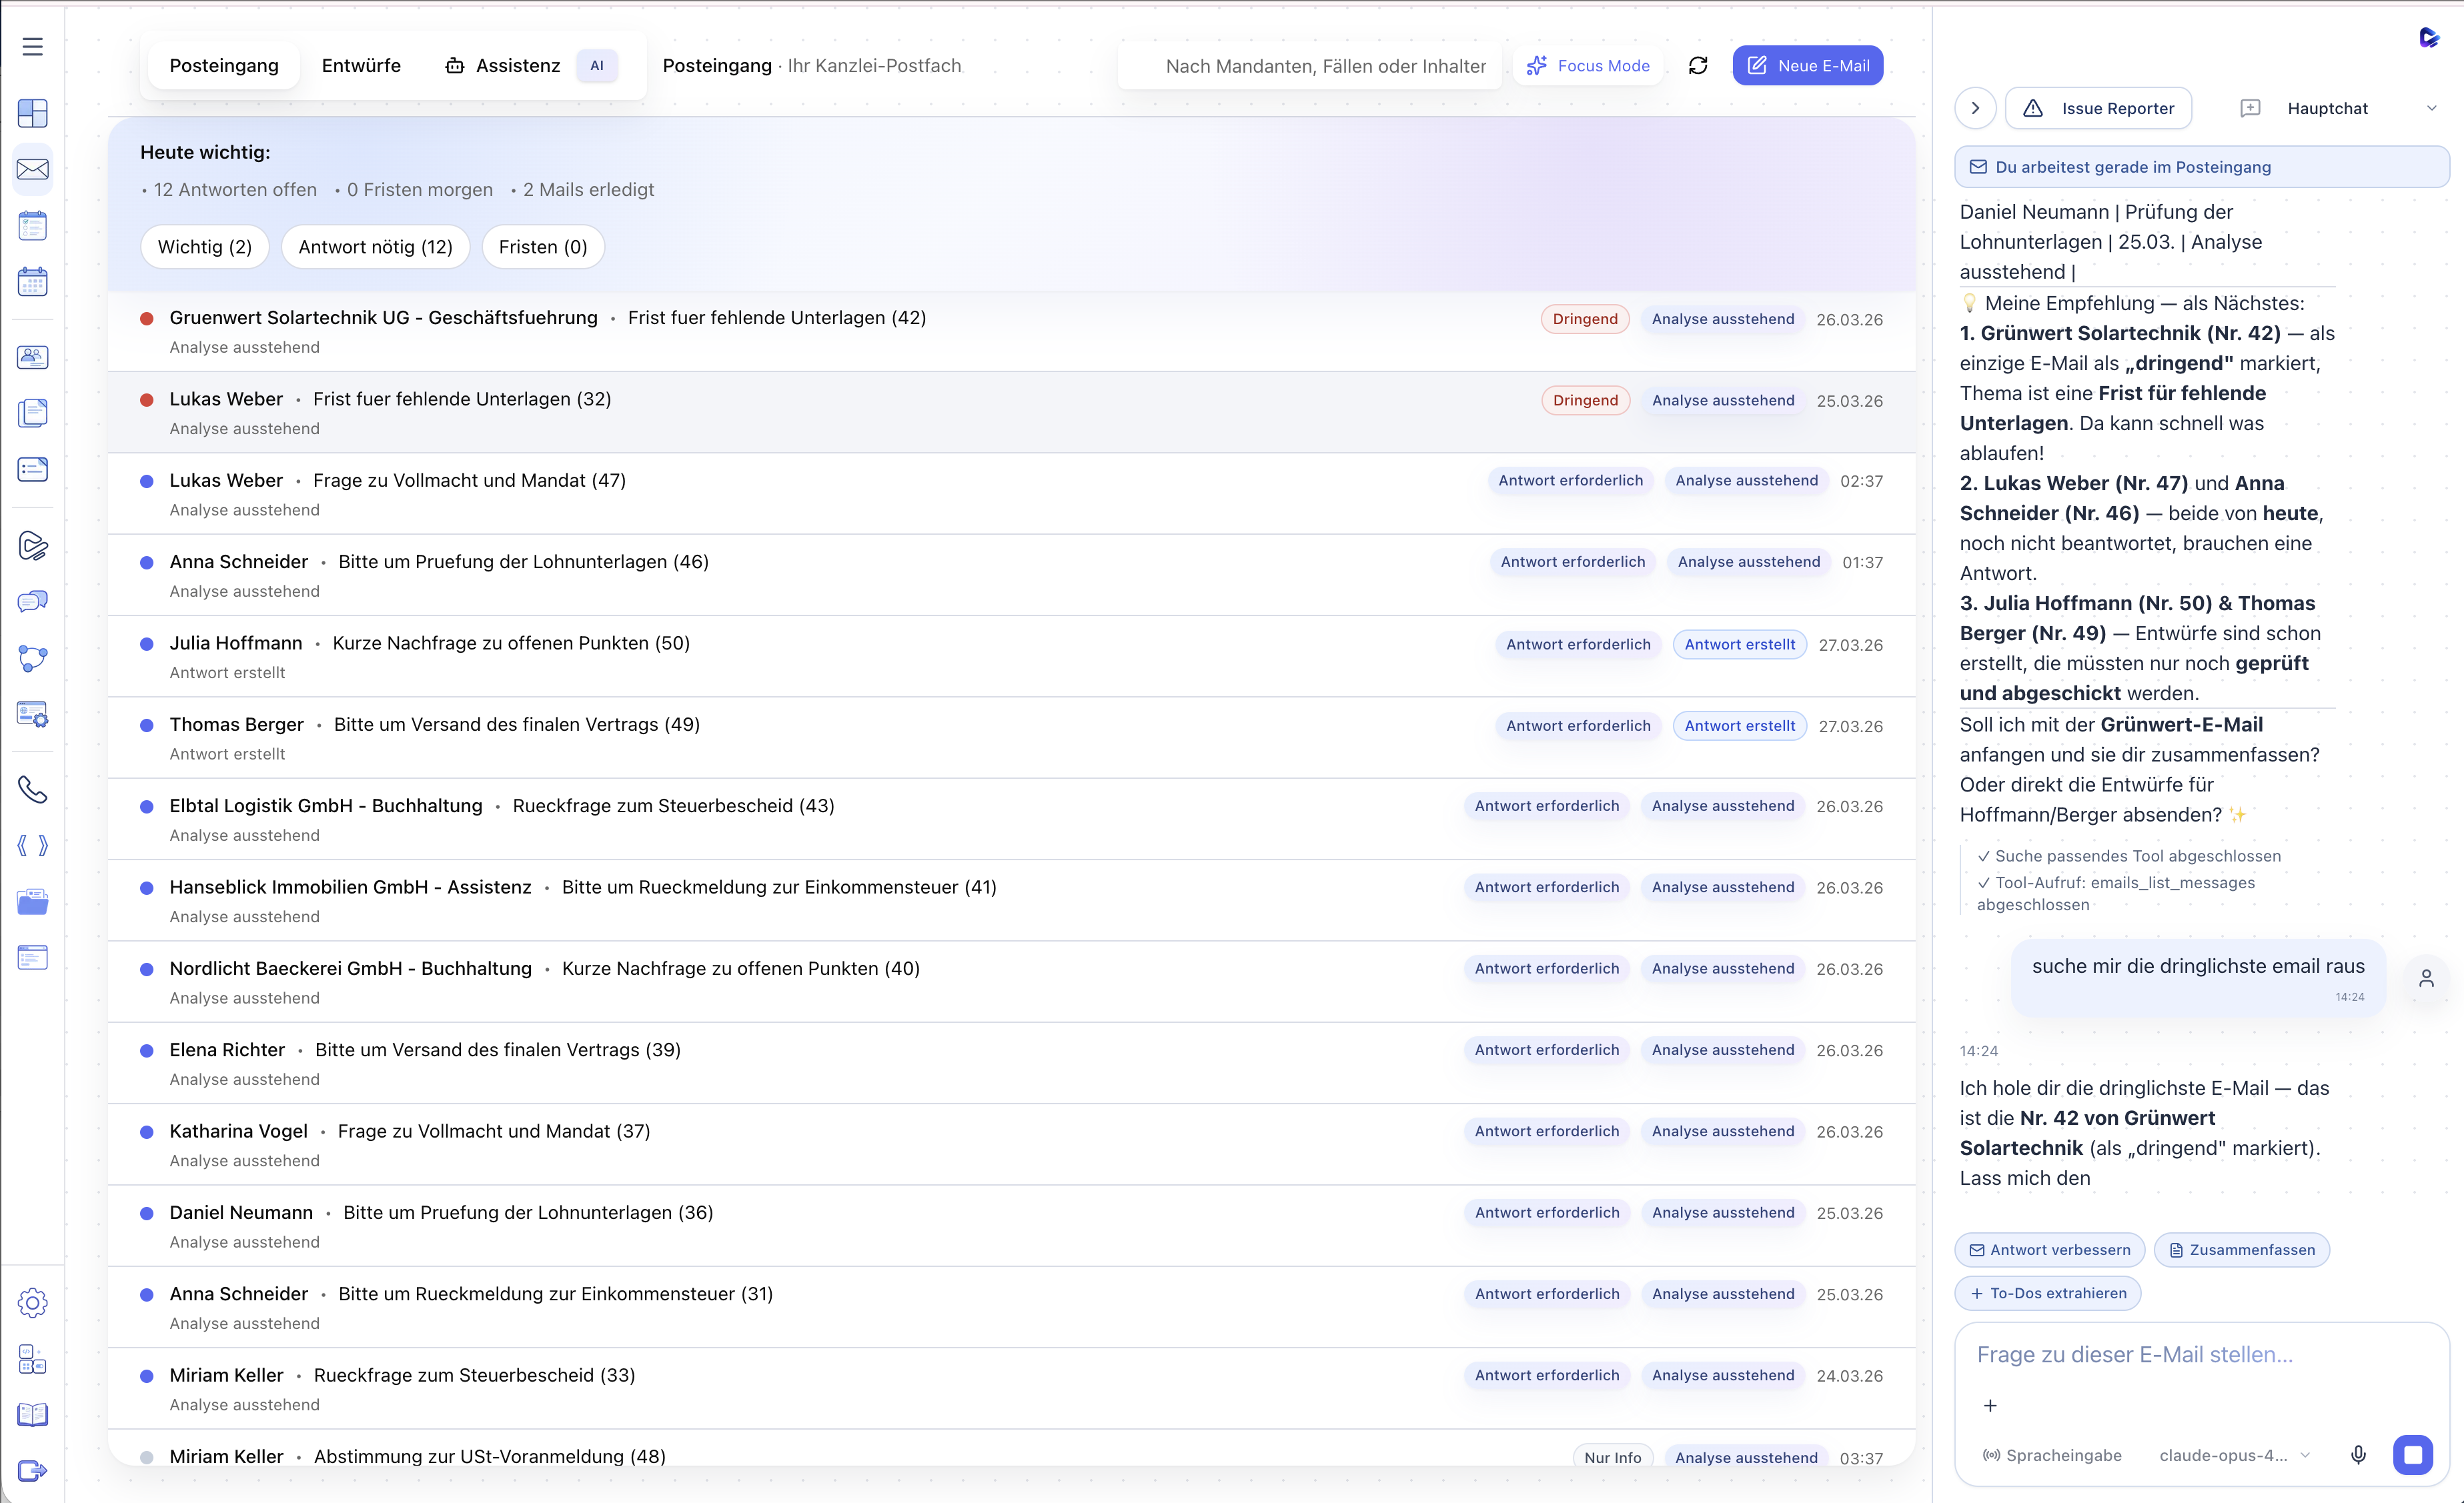Viewport: 2464px width, 1503px height.
Task: Click the Neue E-Mail button
Action: 1807,66
